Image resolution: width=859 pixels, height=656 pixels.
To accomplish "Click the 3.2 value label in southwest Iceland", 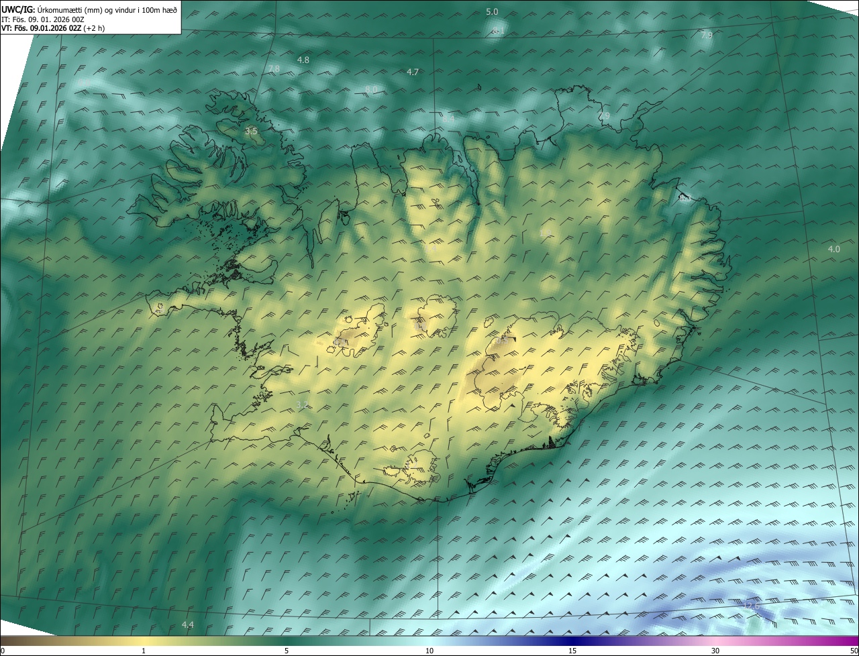I will (x=302, y=404).
